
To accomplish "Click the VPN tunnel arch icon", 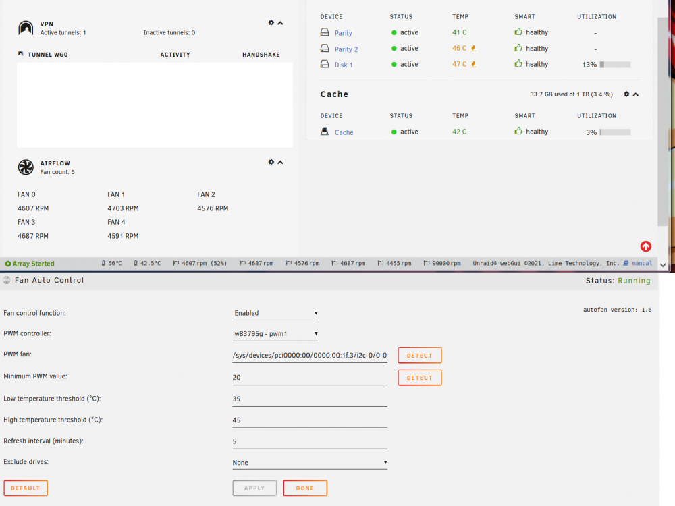I will point(26,28).
